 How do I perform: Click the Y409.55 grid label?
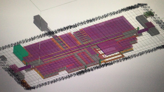(x=146, y=7)
